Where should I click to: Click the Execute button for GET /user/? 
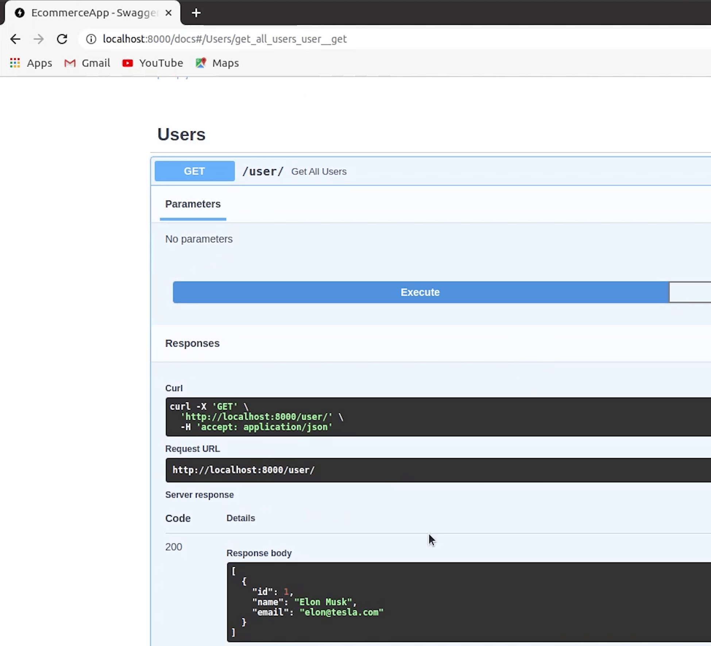click(421, 292)
